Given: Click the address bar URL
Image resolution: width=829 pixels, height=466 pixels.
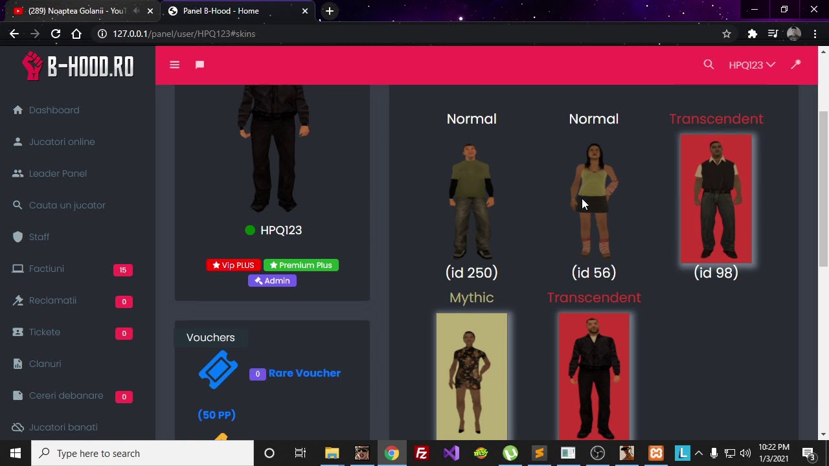Looking at the screenshot, I should coord(184,34).
